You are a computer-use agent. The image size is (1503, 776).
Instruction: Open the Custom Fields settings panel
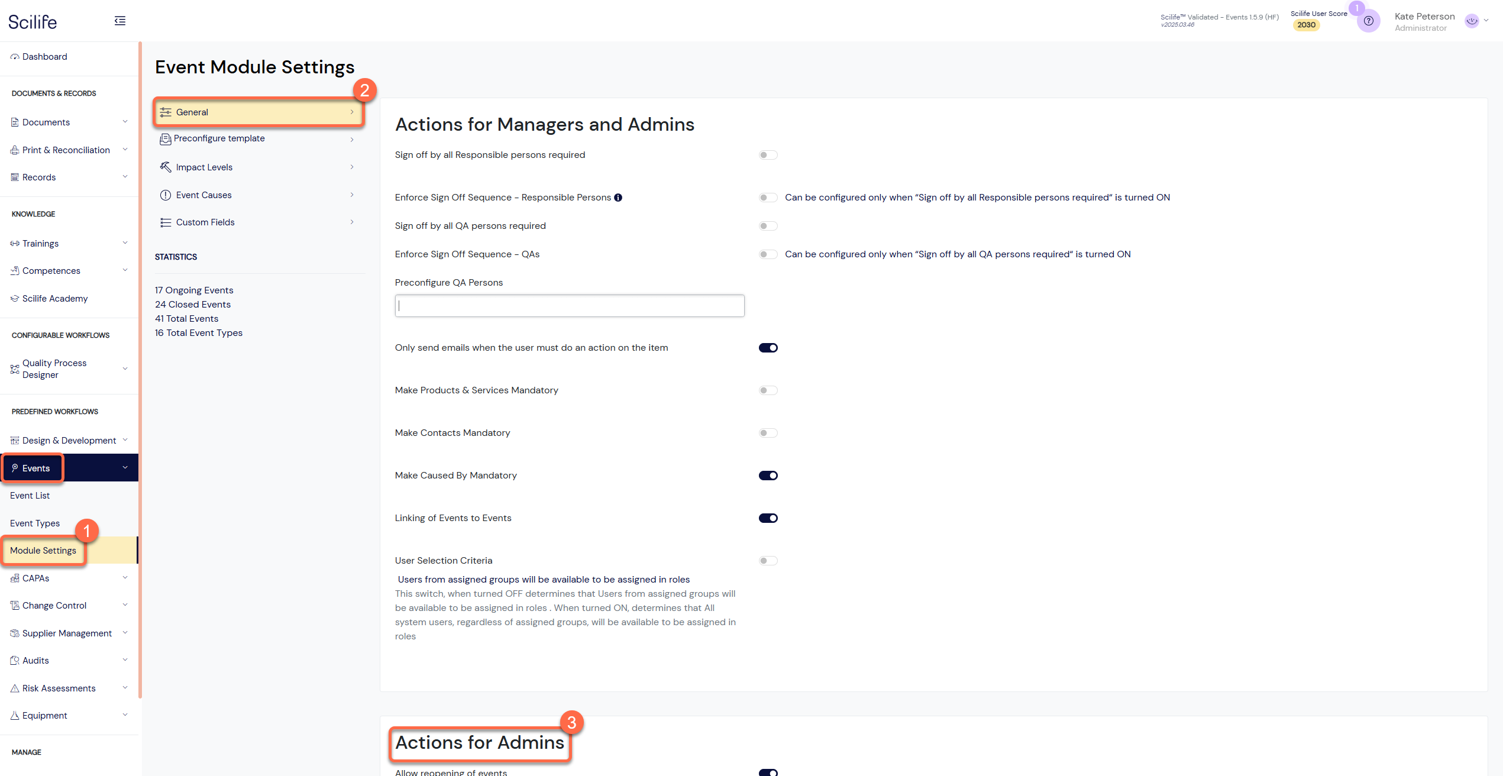(x=205, y=222)
